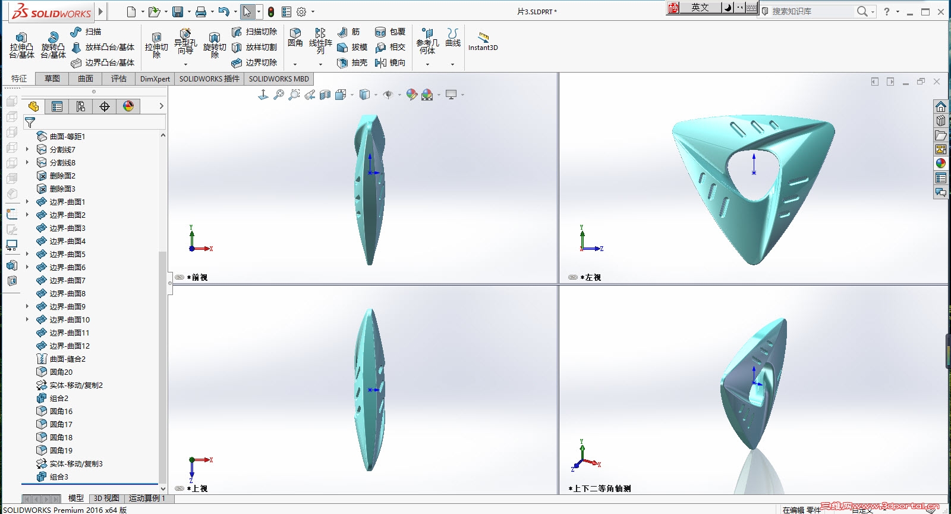The image size is (951, 514).
Task: Open the 异型孔向导 dropdown arrow
Action: click(x=185, y=64)
